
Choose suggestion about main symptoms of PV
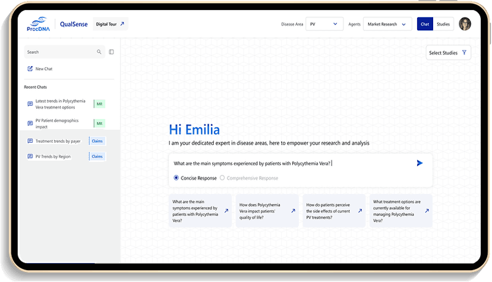click(200, 211)
